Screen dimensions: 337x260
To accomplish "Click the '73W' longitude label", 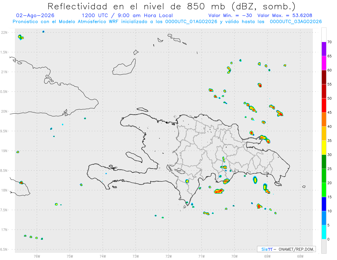I will (x=136, y=256).
